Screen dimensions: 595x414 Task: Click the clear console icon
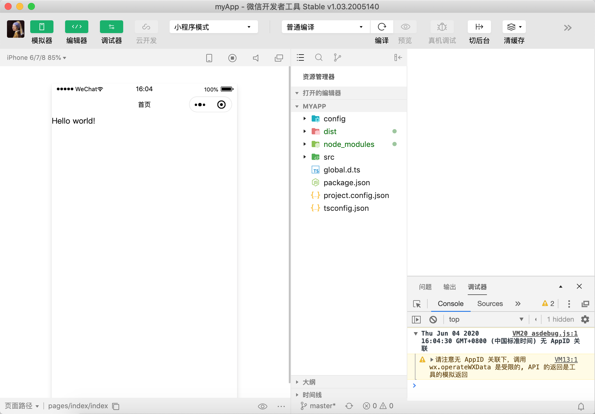[x=433, y=319]
